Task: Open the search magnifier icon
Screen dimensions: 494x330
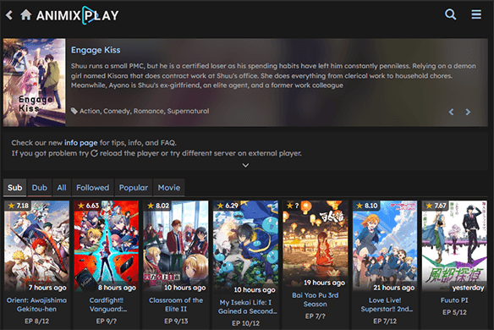Action: click(x=450, y=14)
